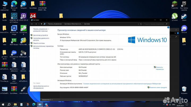Open the Пособие Word document icon
Screen dimensions: 191x107
pyautogui.click(x=5, y=78)
